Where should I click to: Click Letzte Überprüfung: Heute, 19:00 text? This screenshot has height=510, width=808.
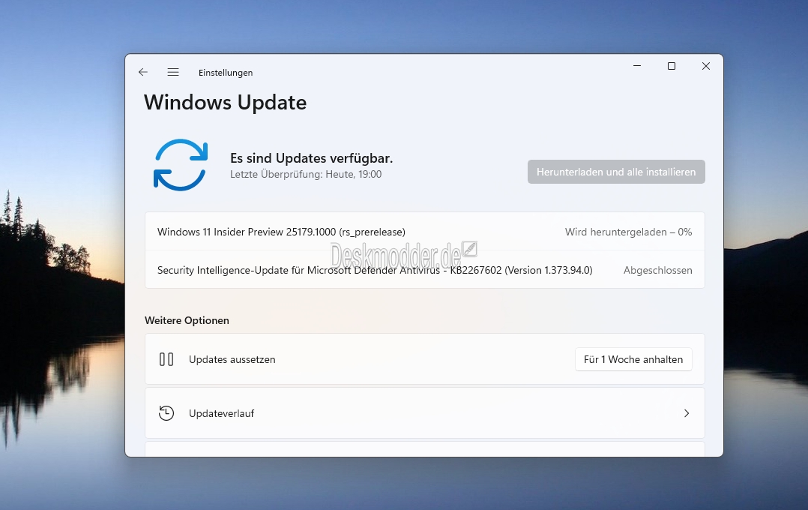pyautogui.click(x=306, y=174)
